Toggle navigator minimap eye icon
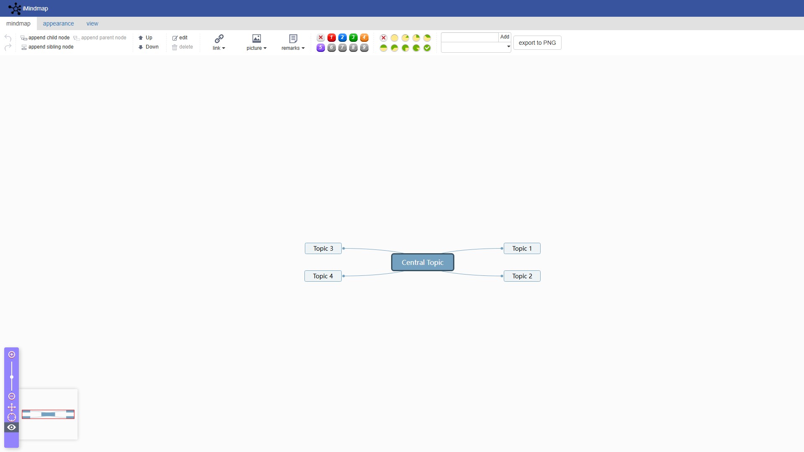Viewport: 804px width, 452px height. 12,427
